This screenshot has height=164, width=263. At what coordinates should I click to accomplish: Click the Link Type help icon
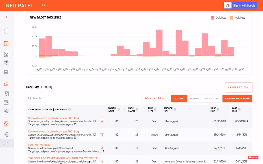pyautogui.click(x=155, y=109)
